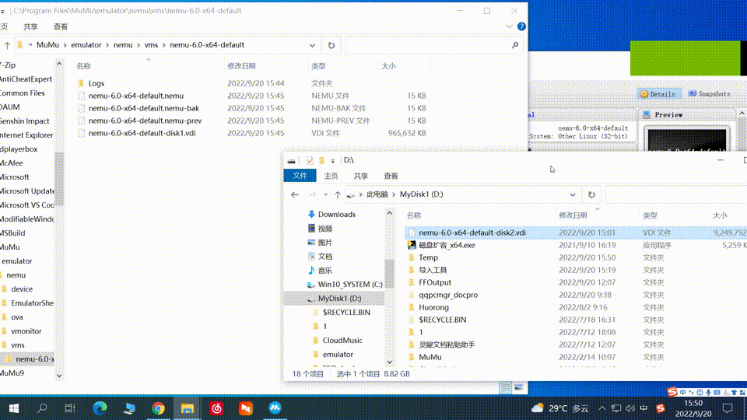The image size is (747, 420).
Task: Click the weather cloud icon in tray
Action: click(x=538, y=408)
